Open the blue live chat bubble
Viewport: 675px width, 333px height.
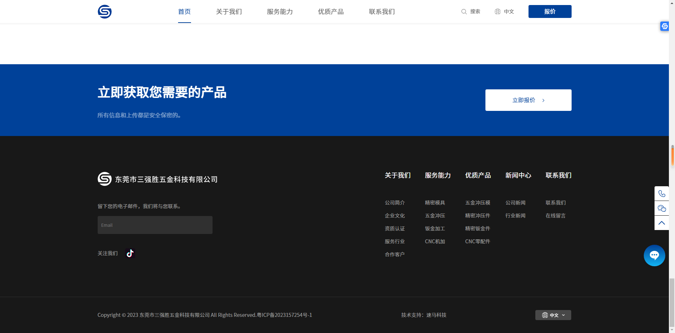pos(654,255)
